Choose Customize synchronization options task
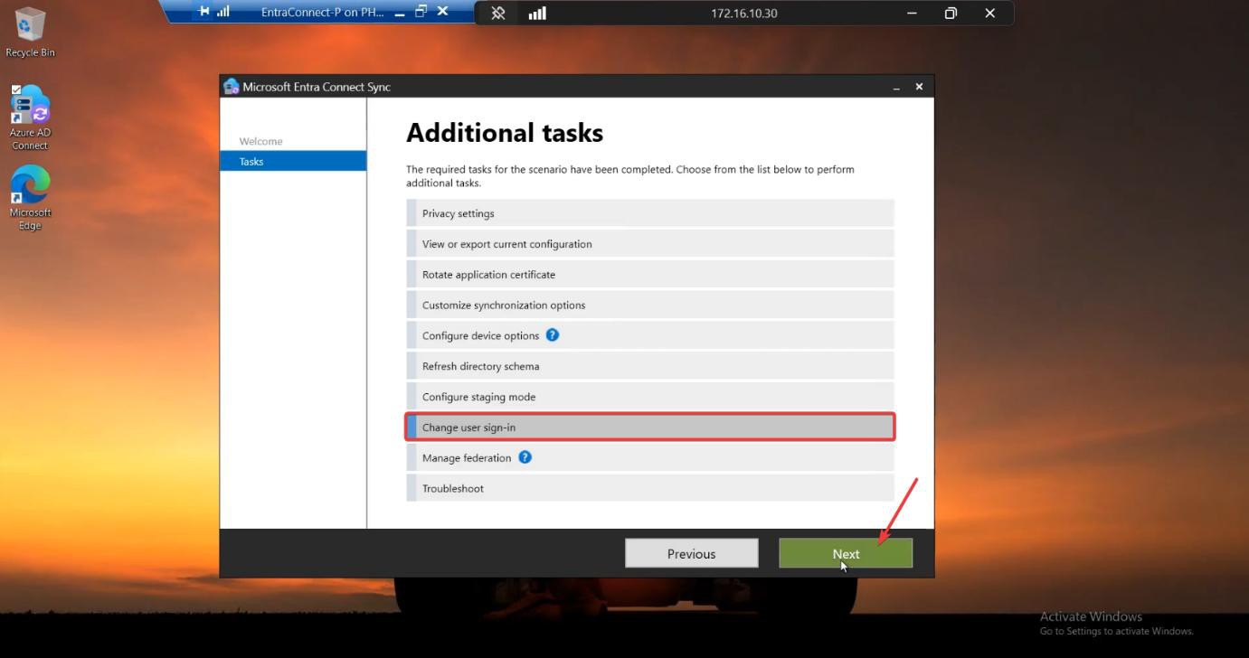Screen dimensions: 1249x658 click(x=650, y=305)
